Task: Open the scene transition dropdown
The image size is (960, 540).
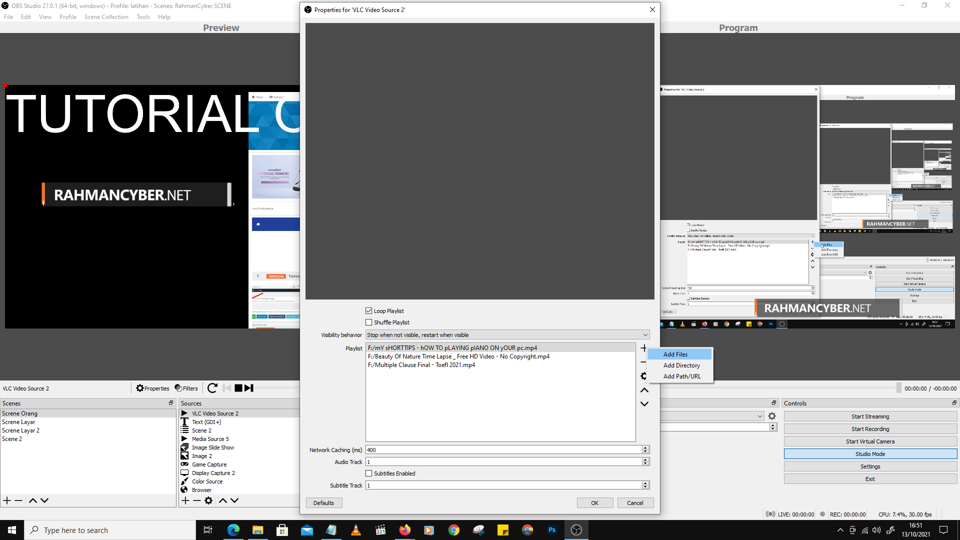Action: pyautogui.click(x=712, y=416)
